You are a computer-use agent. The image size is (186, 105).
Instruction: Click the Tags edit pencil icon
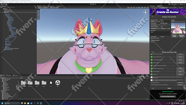coord(169,29)
